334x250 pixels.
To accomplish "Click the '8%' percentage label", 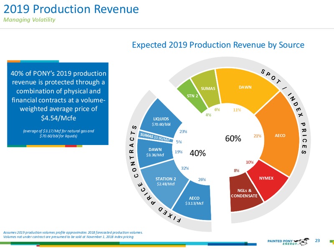I will coord(236,170).
